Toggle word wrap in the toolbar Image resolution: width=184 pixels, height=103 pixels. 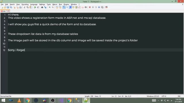[64, 7]
